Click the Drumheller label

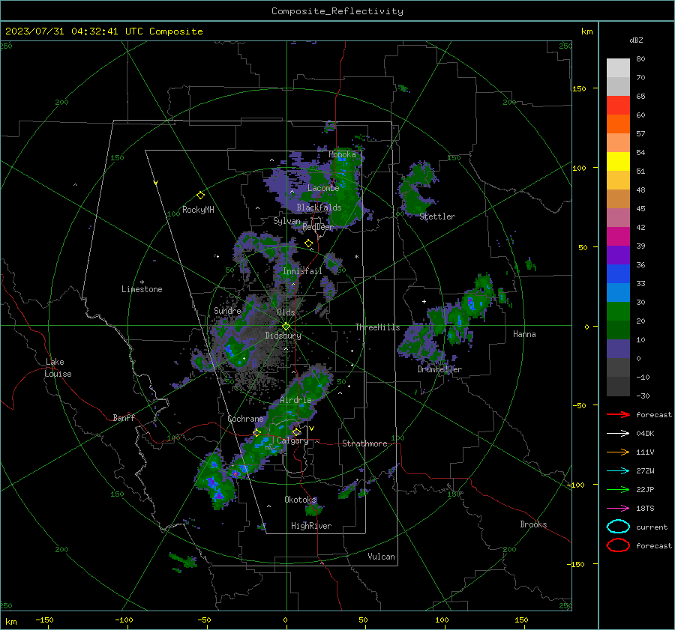(x=439, y=369)
